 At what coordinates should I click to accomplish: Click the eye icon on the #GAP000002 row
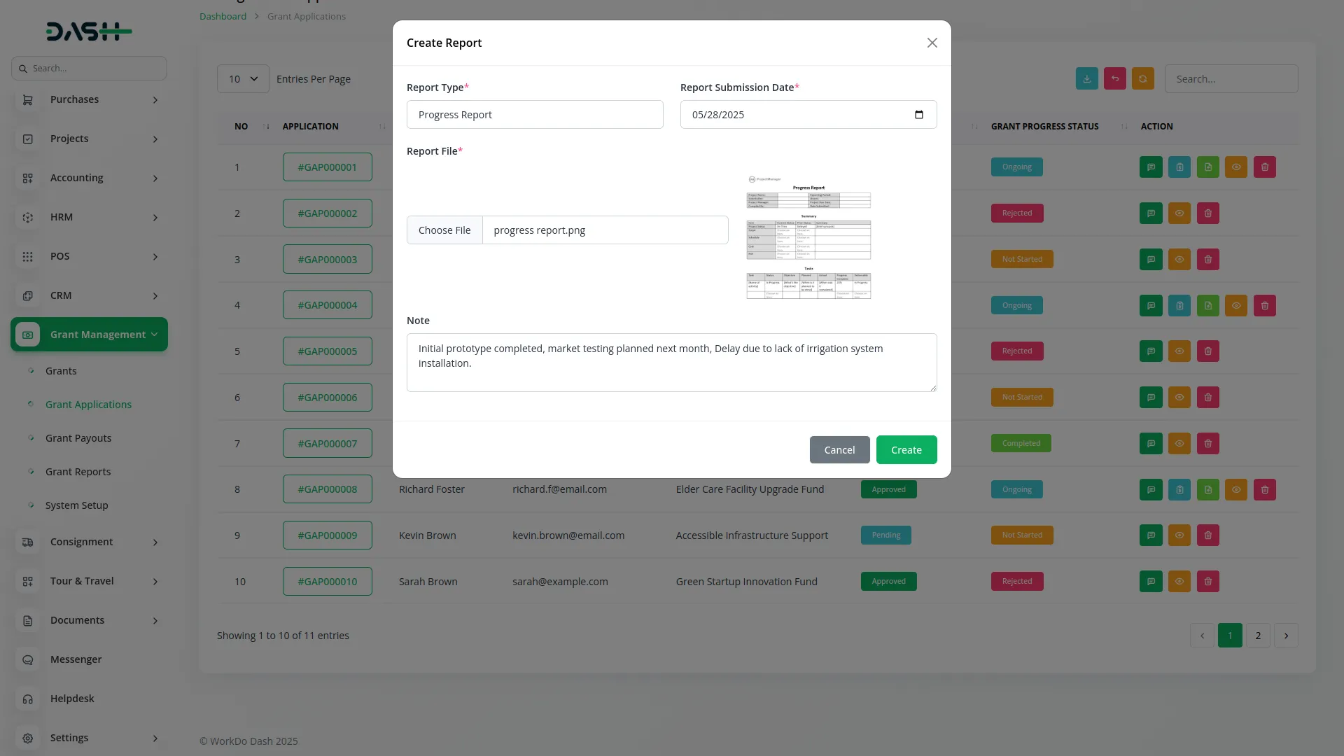click(x=1179, y=213)
